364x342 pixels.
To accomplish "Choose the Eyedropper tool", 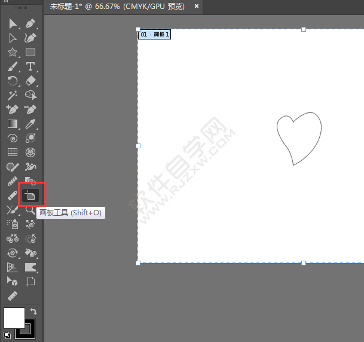I will pyautogui.click(x=30, y=124).
